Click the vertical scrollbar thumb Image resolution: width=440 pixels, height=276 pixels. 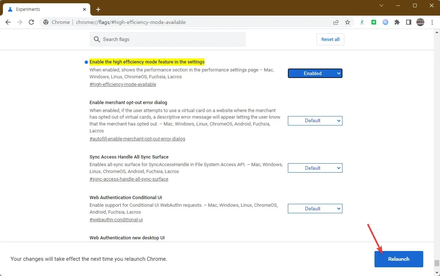click(x=437, y=263)
